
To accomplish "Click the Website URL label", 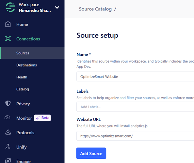I will coord(89,119).
